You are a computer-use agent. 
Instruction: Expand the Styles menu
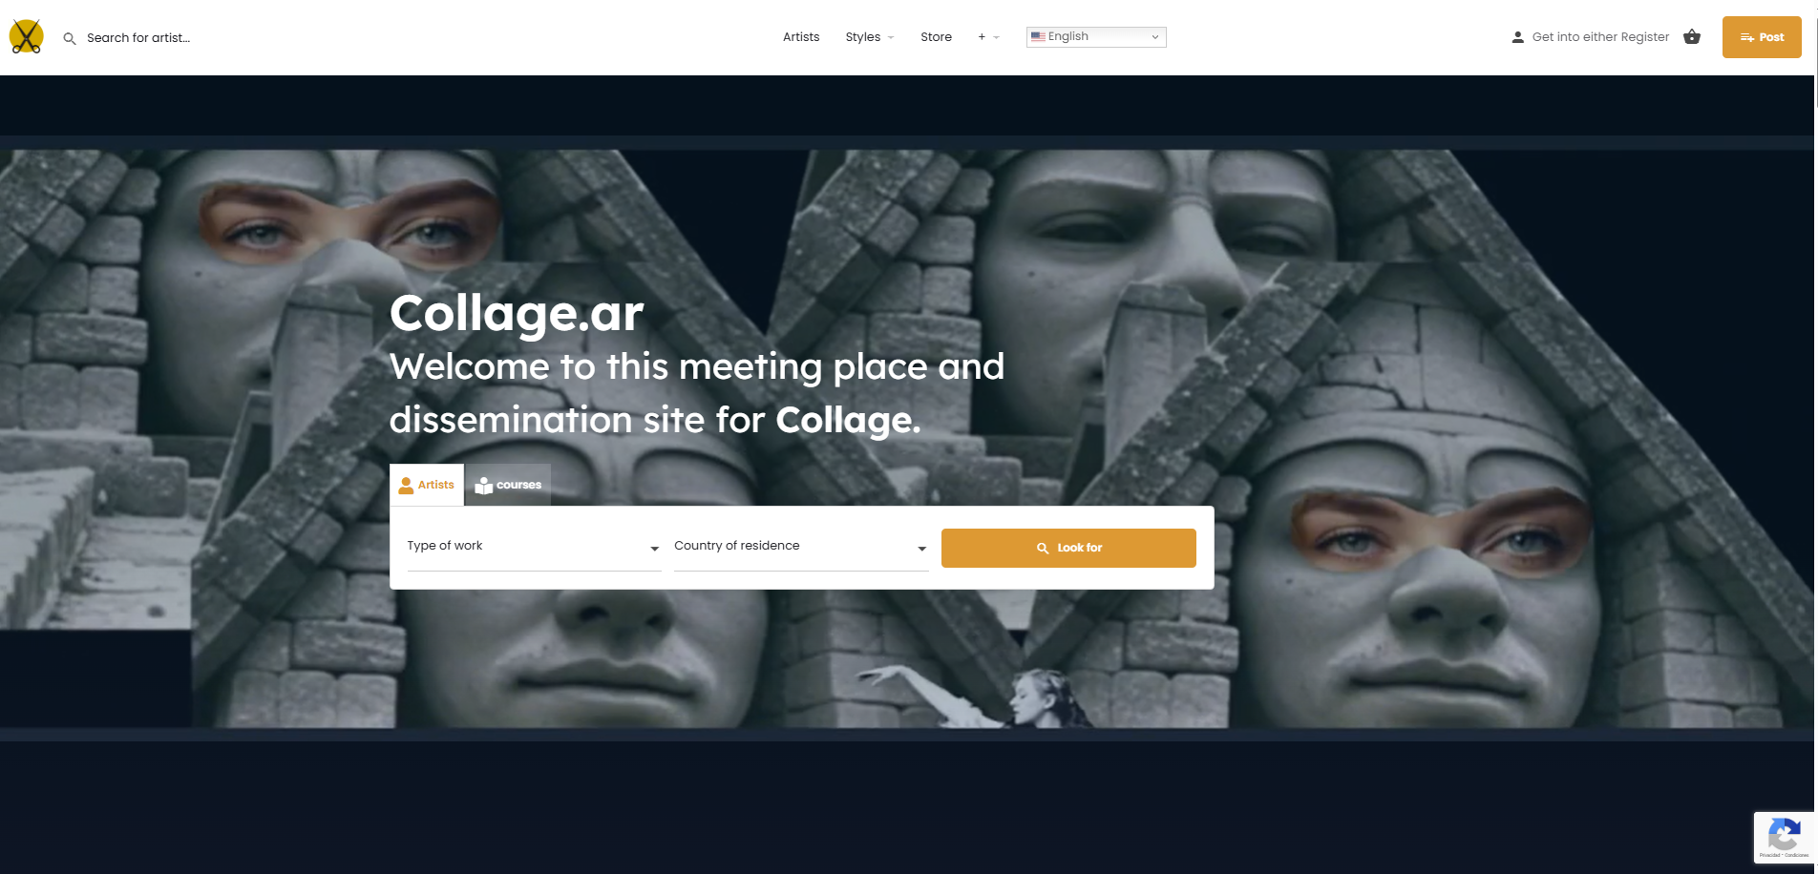(869, 37)
